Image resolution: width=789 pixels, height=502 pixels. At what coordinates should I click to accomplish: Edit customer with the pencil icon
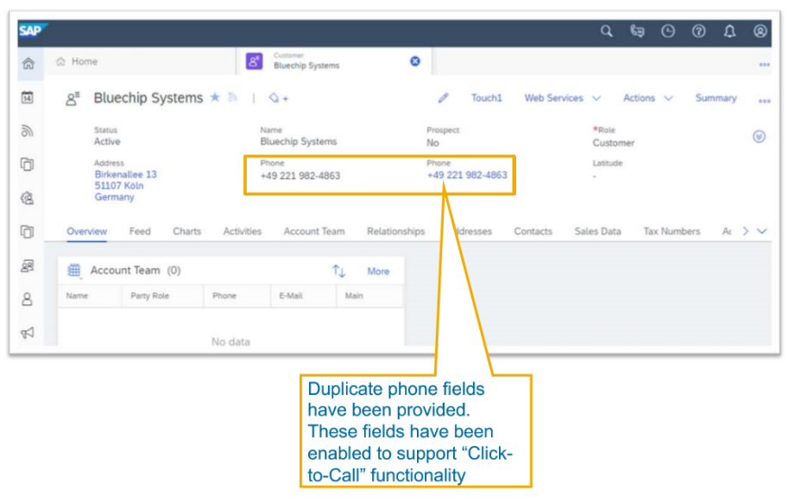pos(443,98)
